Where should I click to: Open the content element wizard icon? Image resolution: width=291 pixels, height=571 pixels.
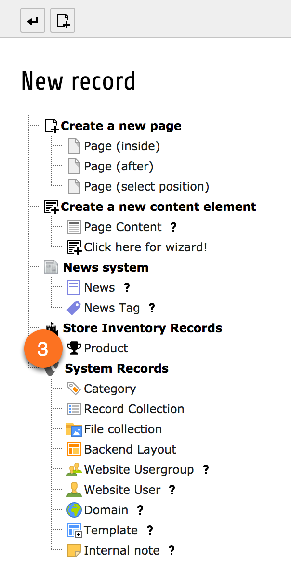click(x=74, y=247)
